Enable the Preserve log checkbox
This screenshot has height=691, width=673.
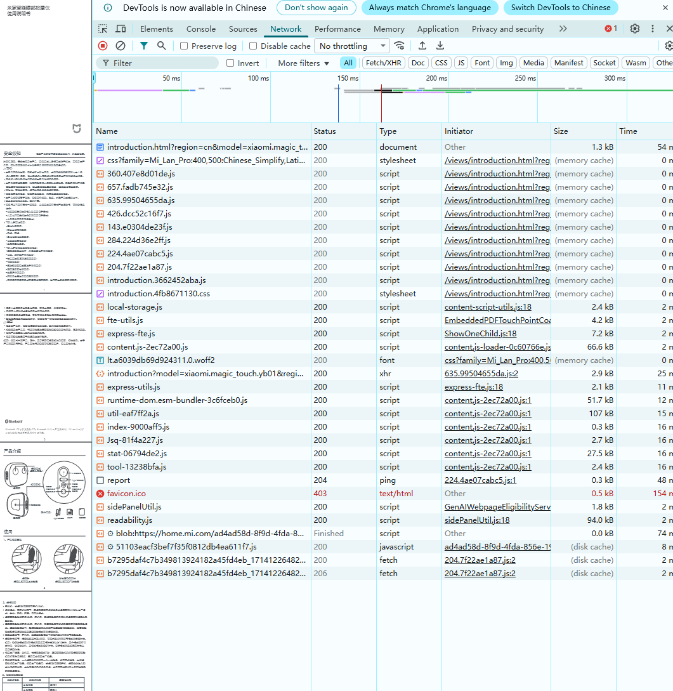[184, 46]
